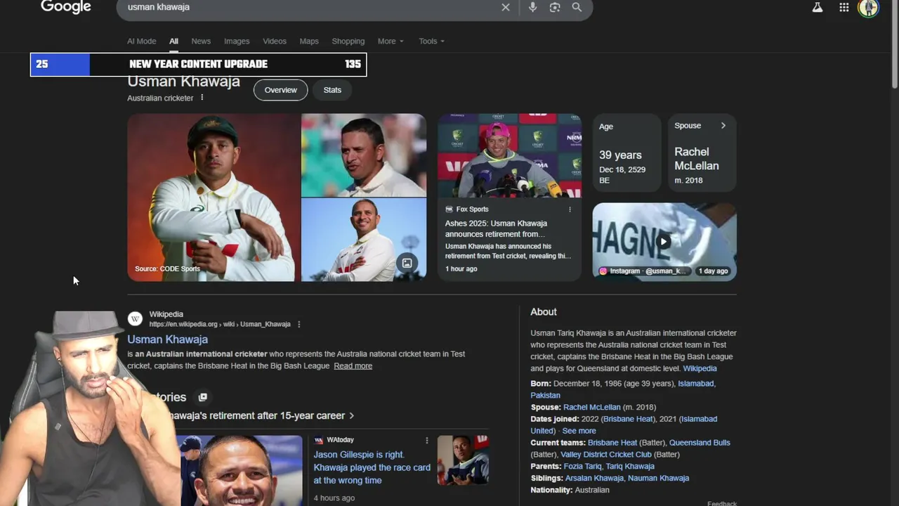Viewport: 899px width, 506px height.
Task: Click the Wikipedia link in the About panel
Action: coord(700,369)
